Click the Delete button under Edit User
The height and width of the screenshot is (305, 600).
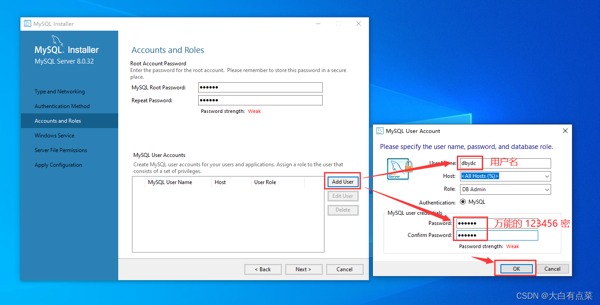343,210
